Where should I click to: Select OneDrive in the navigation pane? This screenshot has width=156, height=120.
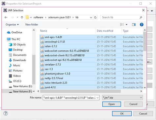coord(14,32)
